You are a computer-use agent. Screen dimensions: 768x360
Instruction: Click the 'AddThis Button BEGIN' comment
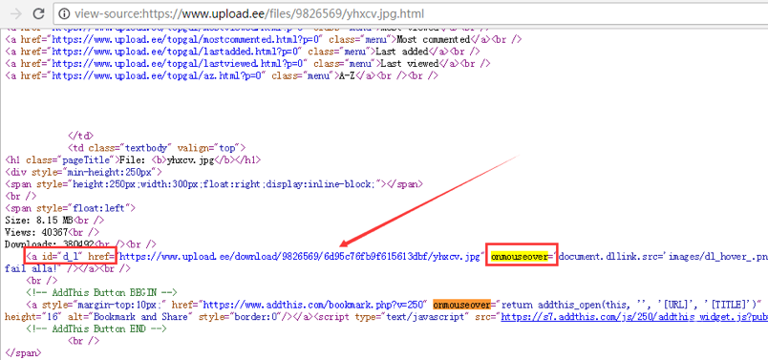101,292
